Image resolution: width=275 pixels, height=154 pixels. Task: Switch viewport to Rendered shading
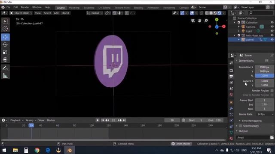[220, 13]
